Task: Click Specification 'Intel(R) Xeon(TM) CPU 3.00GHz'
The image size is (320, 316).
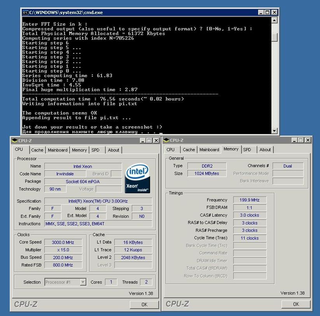Action: tap(98, 201)
